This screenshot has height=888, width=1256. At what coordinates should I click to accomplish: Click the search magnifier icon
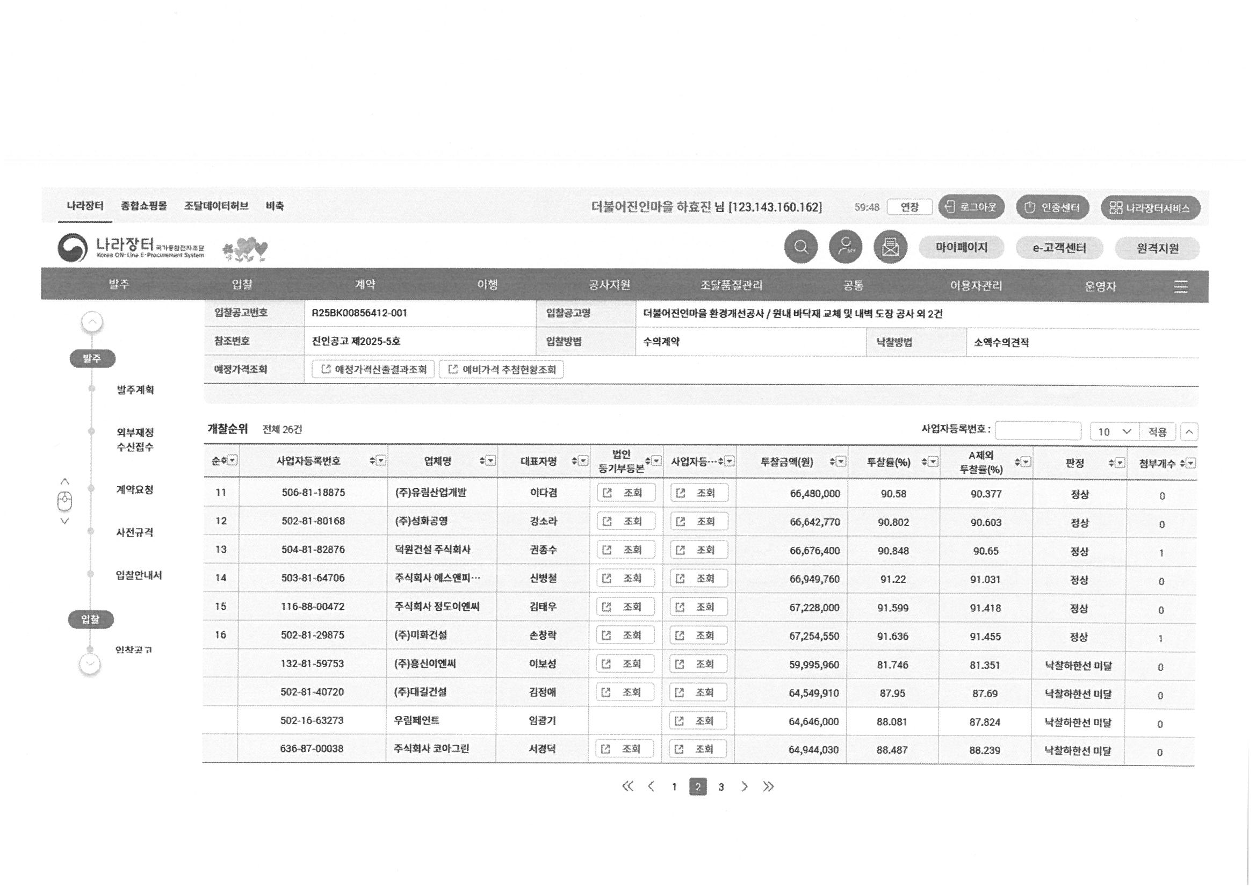coord(801,247)
